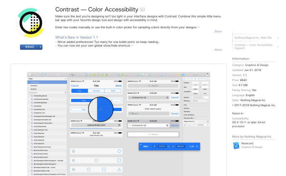Open Nothing Magical Inc. Web Site link

[x=253, y=37]
